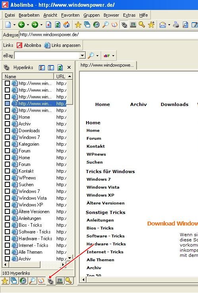The image size is (198, 293).
Task: Click the Abolimba link in the Links bar
Action: [29, 45]
